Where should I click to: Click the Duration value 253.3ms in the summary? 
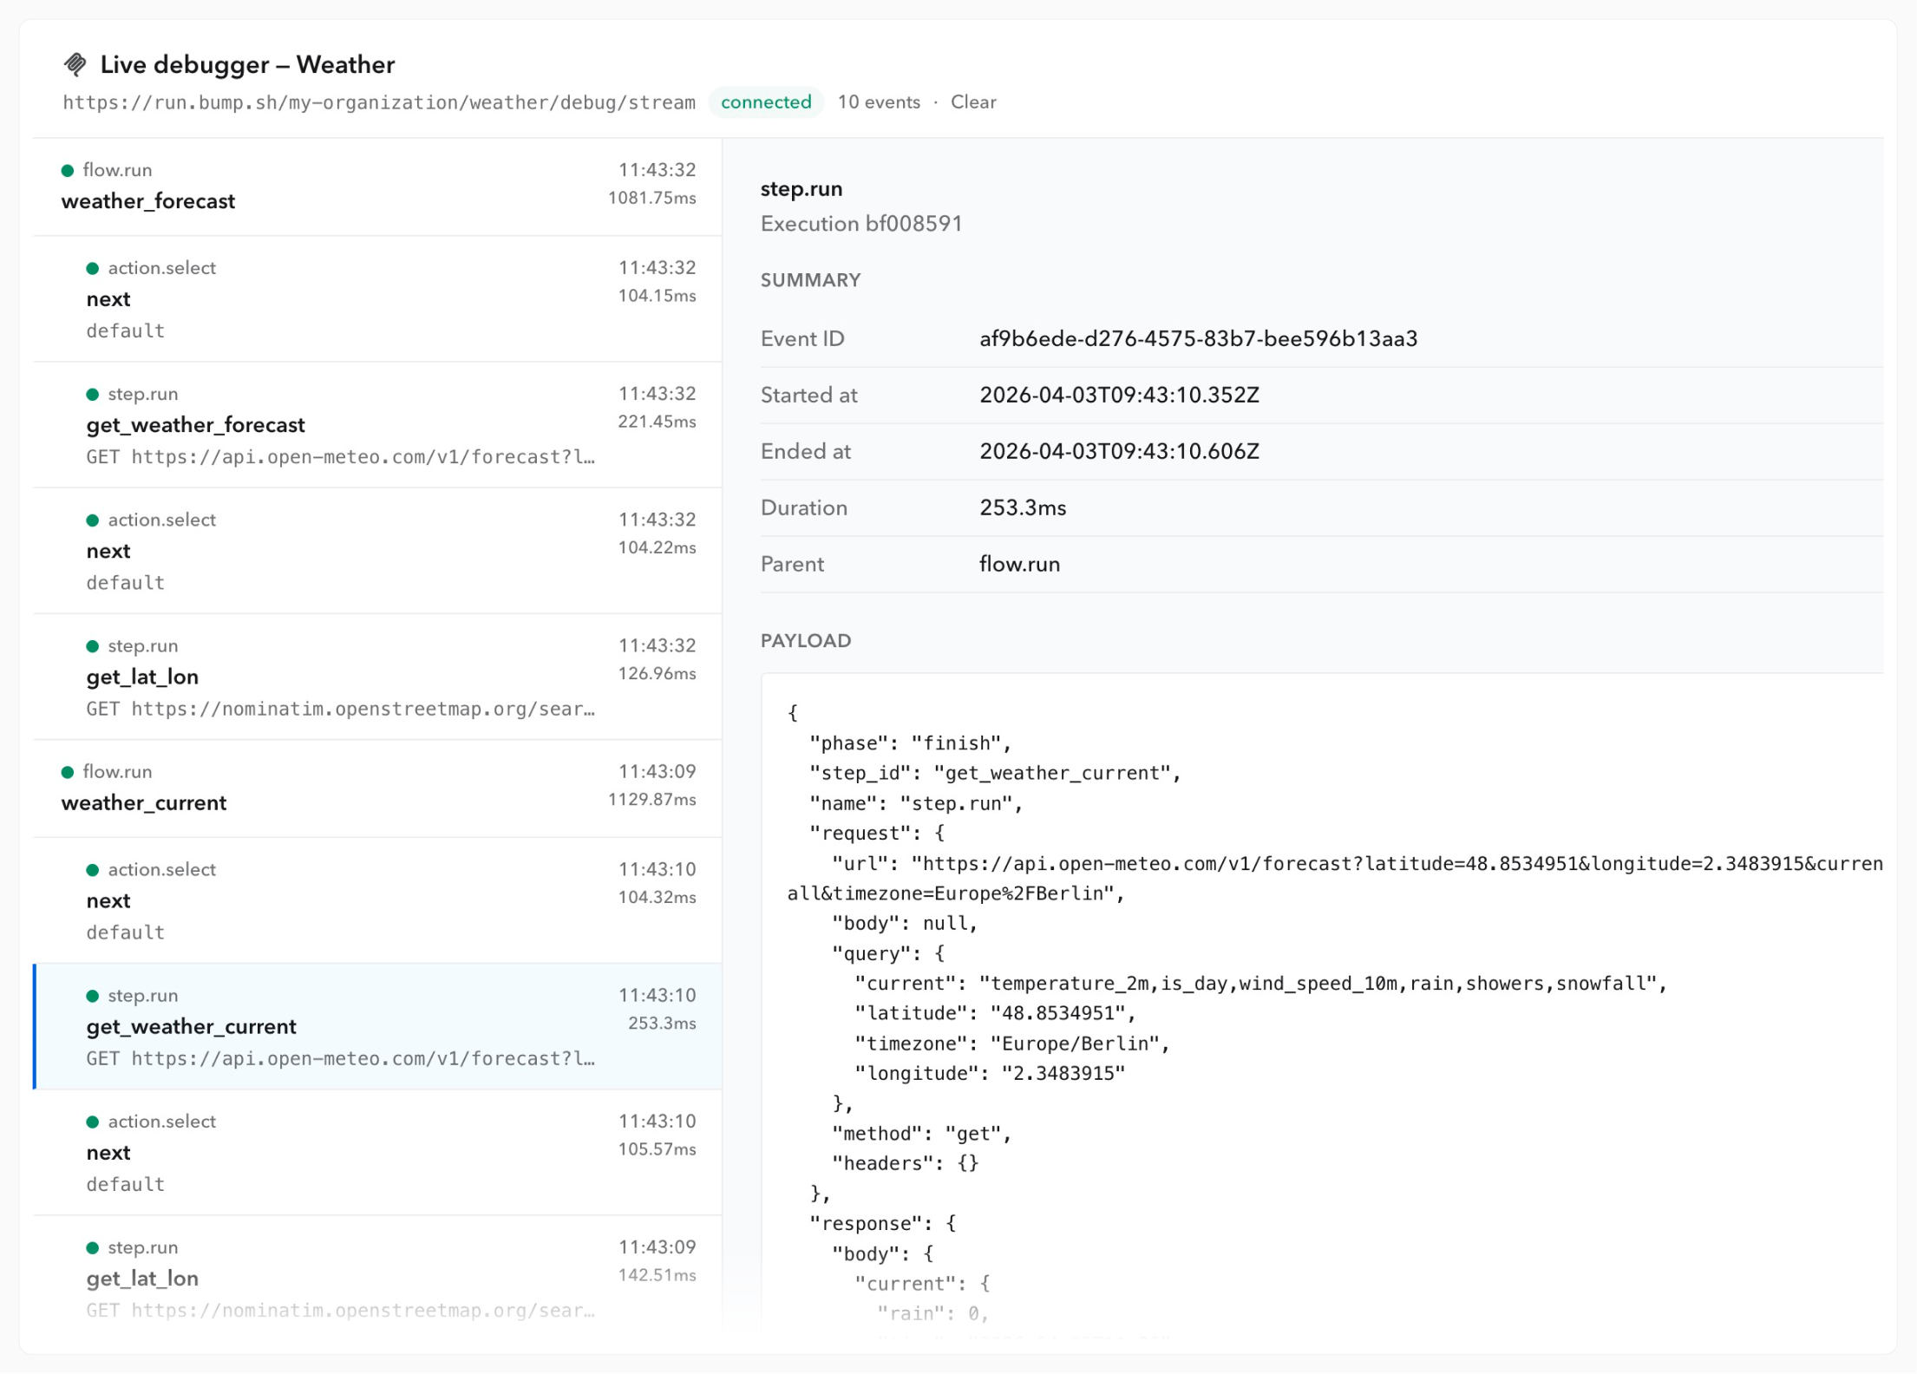[1023, 508]
